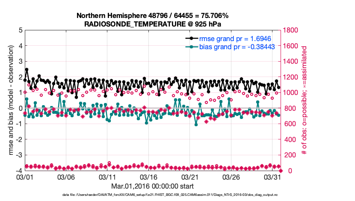Click the Mar.01,2016 00:00:00 start label
This screenshot has height=201, width=355.
(152, 186)
